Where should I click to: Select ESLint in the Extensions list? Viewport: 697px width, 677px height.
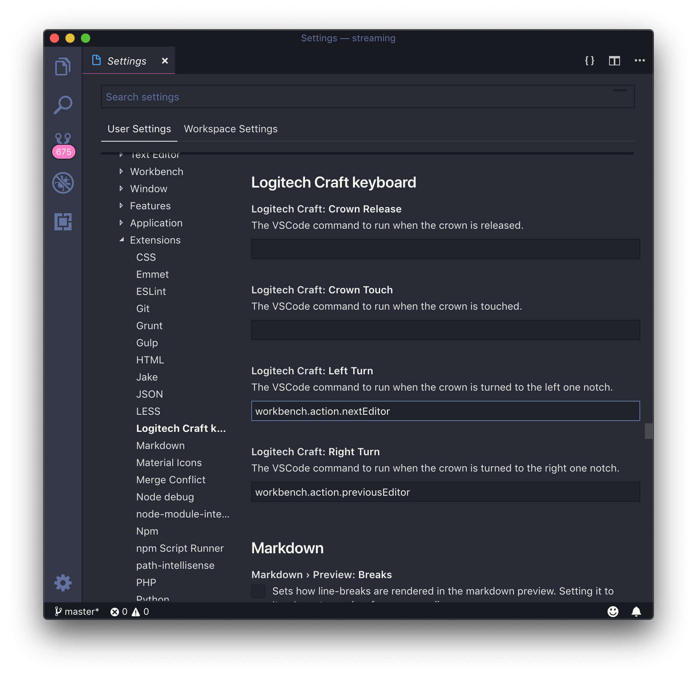(151, 291)
